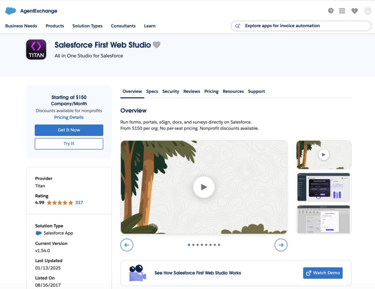The width and height of the screenshot is (375, 289).
Task: Click the Salesforce App cloud icon
Action: coord(38,233)
